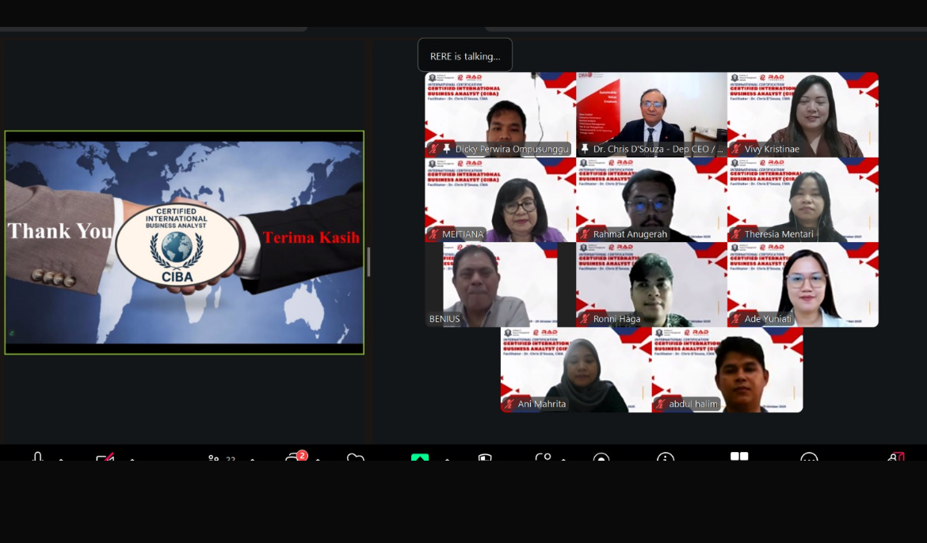Open the Chat icon with 2 unread badge
The width and height of the screenshot is (927, 543).
(x=294, y=458)
